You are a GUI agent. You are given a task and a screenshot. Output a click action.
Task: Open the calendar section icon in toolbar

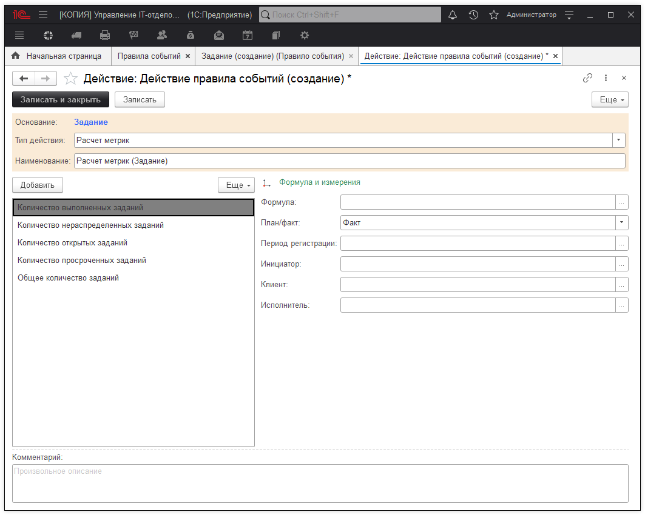pyautogui.click(x=248, y=35)
